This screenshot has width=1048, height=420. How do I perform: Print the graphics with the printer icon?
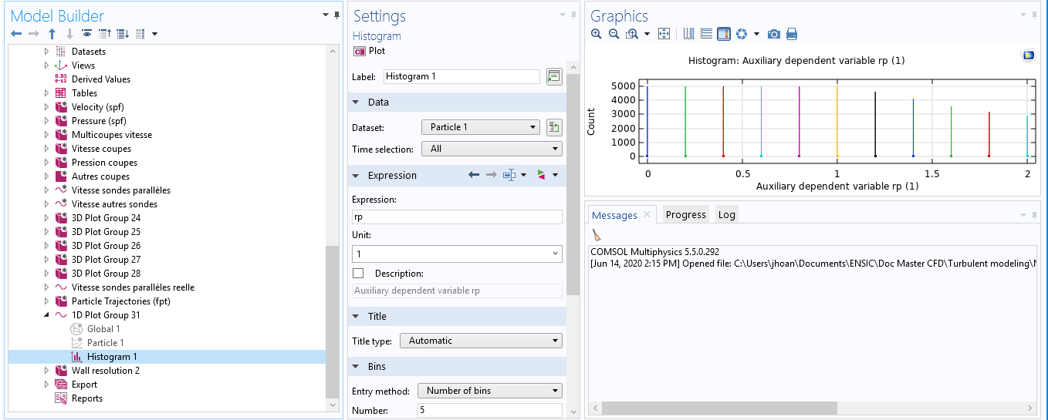pos(791,34)
